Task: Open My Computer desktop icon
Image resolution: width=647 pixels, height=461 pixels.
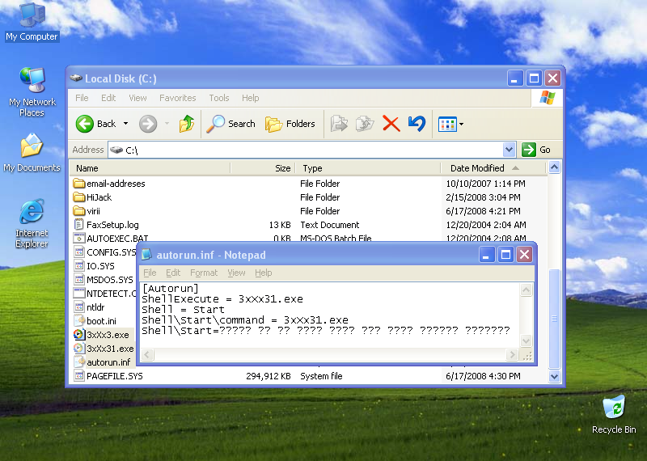Action: pyautogui.click(x=32, y=22)
